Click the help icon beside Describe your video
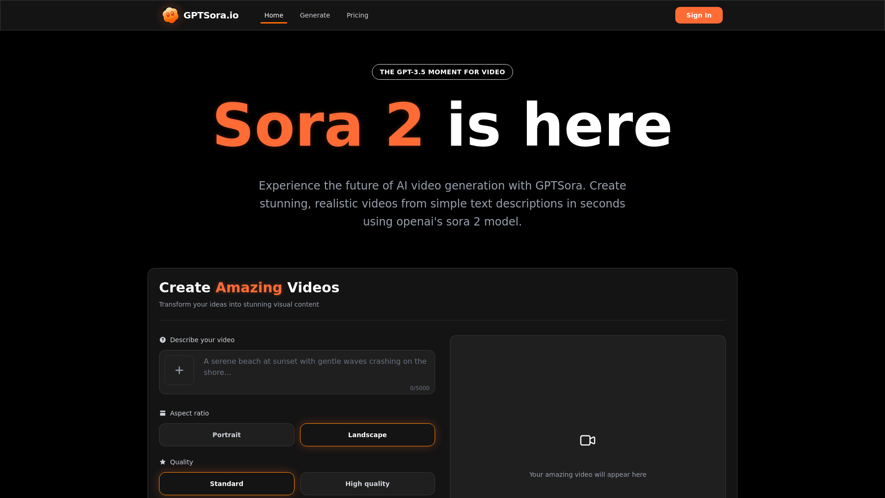The height and width of the screenshot is (498, 885). 163,340
